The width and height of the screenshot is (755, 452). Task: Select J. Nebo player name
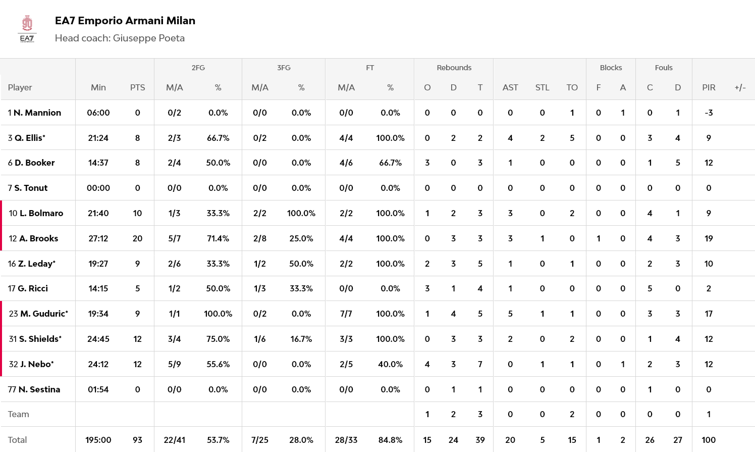(36, 364)
